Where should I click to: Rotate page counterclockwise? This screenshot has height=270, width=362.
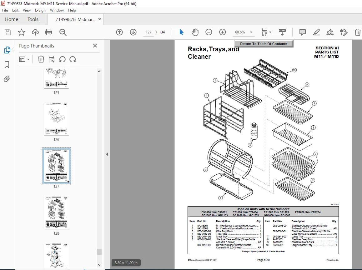(x=62, y=59)
